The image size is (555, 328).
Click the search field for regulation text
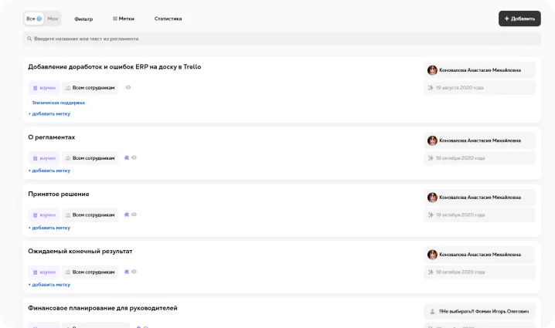(x=282, y=39)
